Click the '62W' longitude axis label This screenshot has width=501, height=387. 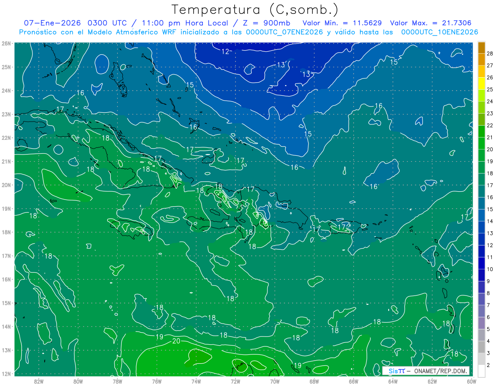[432, 381]
